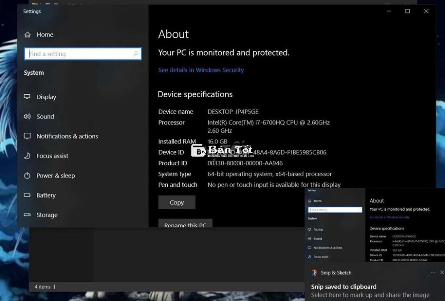Click "Your PC is monitored and protected." text

point(224,53)
